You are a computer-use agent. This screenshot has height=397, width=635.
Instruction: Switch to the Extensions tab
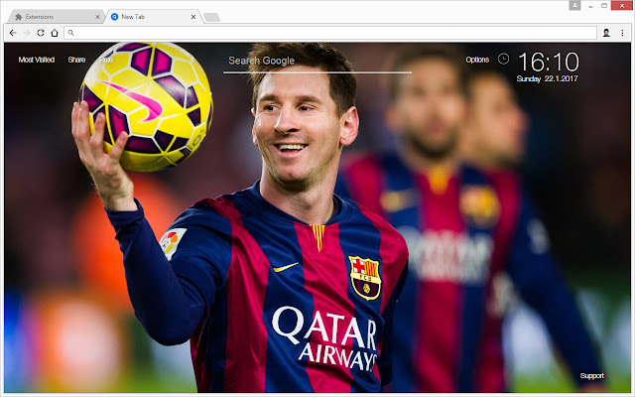[x=56, y=17]
